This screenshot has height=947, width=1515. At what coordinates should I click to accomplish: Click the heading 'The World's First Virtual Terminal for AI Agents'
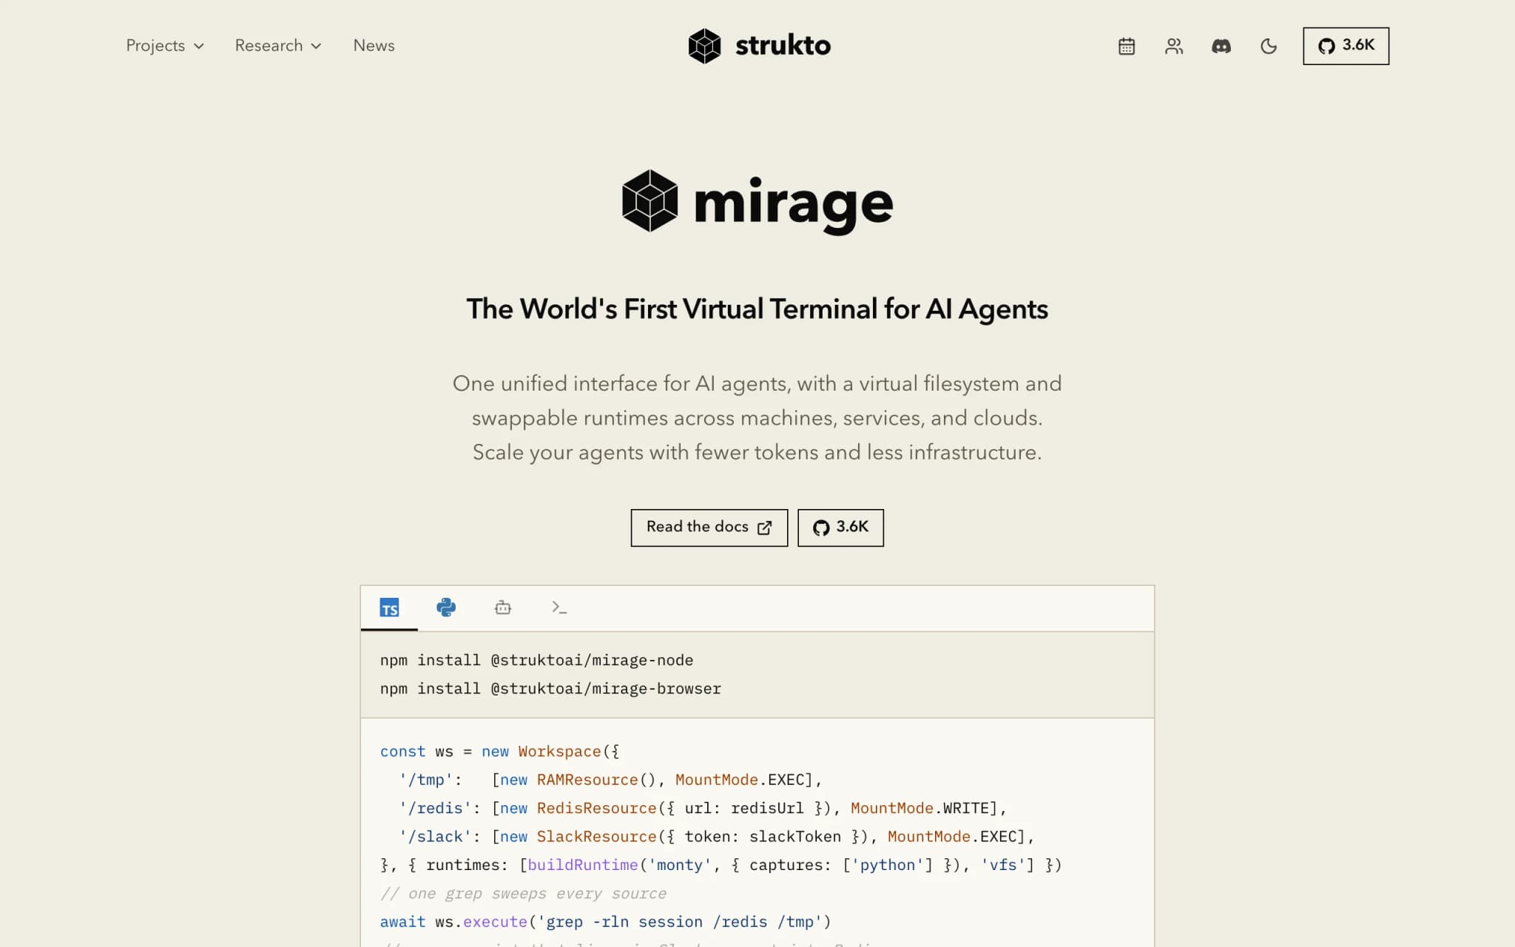point(757,309)
